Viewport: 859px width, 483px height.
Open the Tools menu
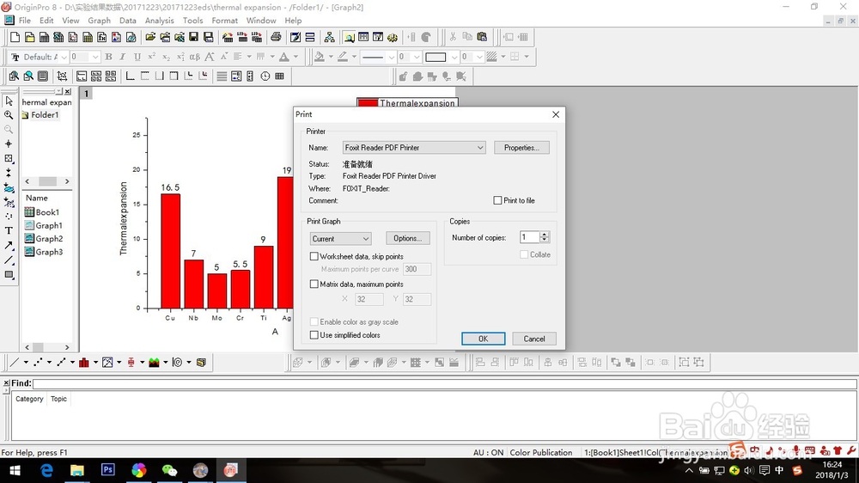point(192,21)
